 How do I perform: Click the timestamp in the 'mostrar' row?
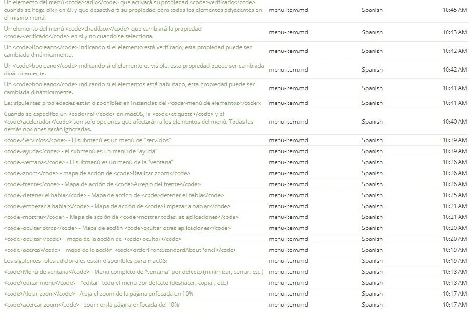pyautogui.click(x=454, y=217)
